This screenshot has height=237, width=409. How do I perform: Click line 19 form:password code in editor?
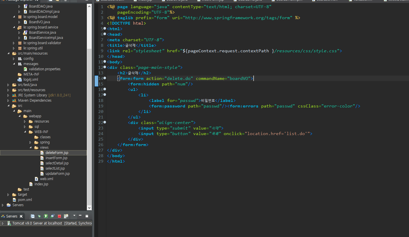[189, 106]
